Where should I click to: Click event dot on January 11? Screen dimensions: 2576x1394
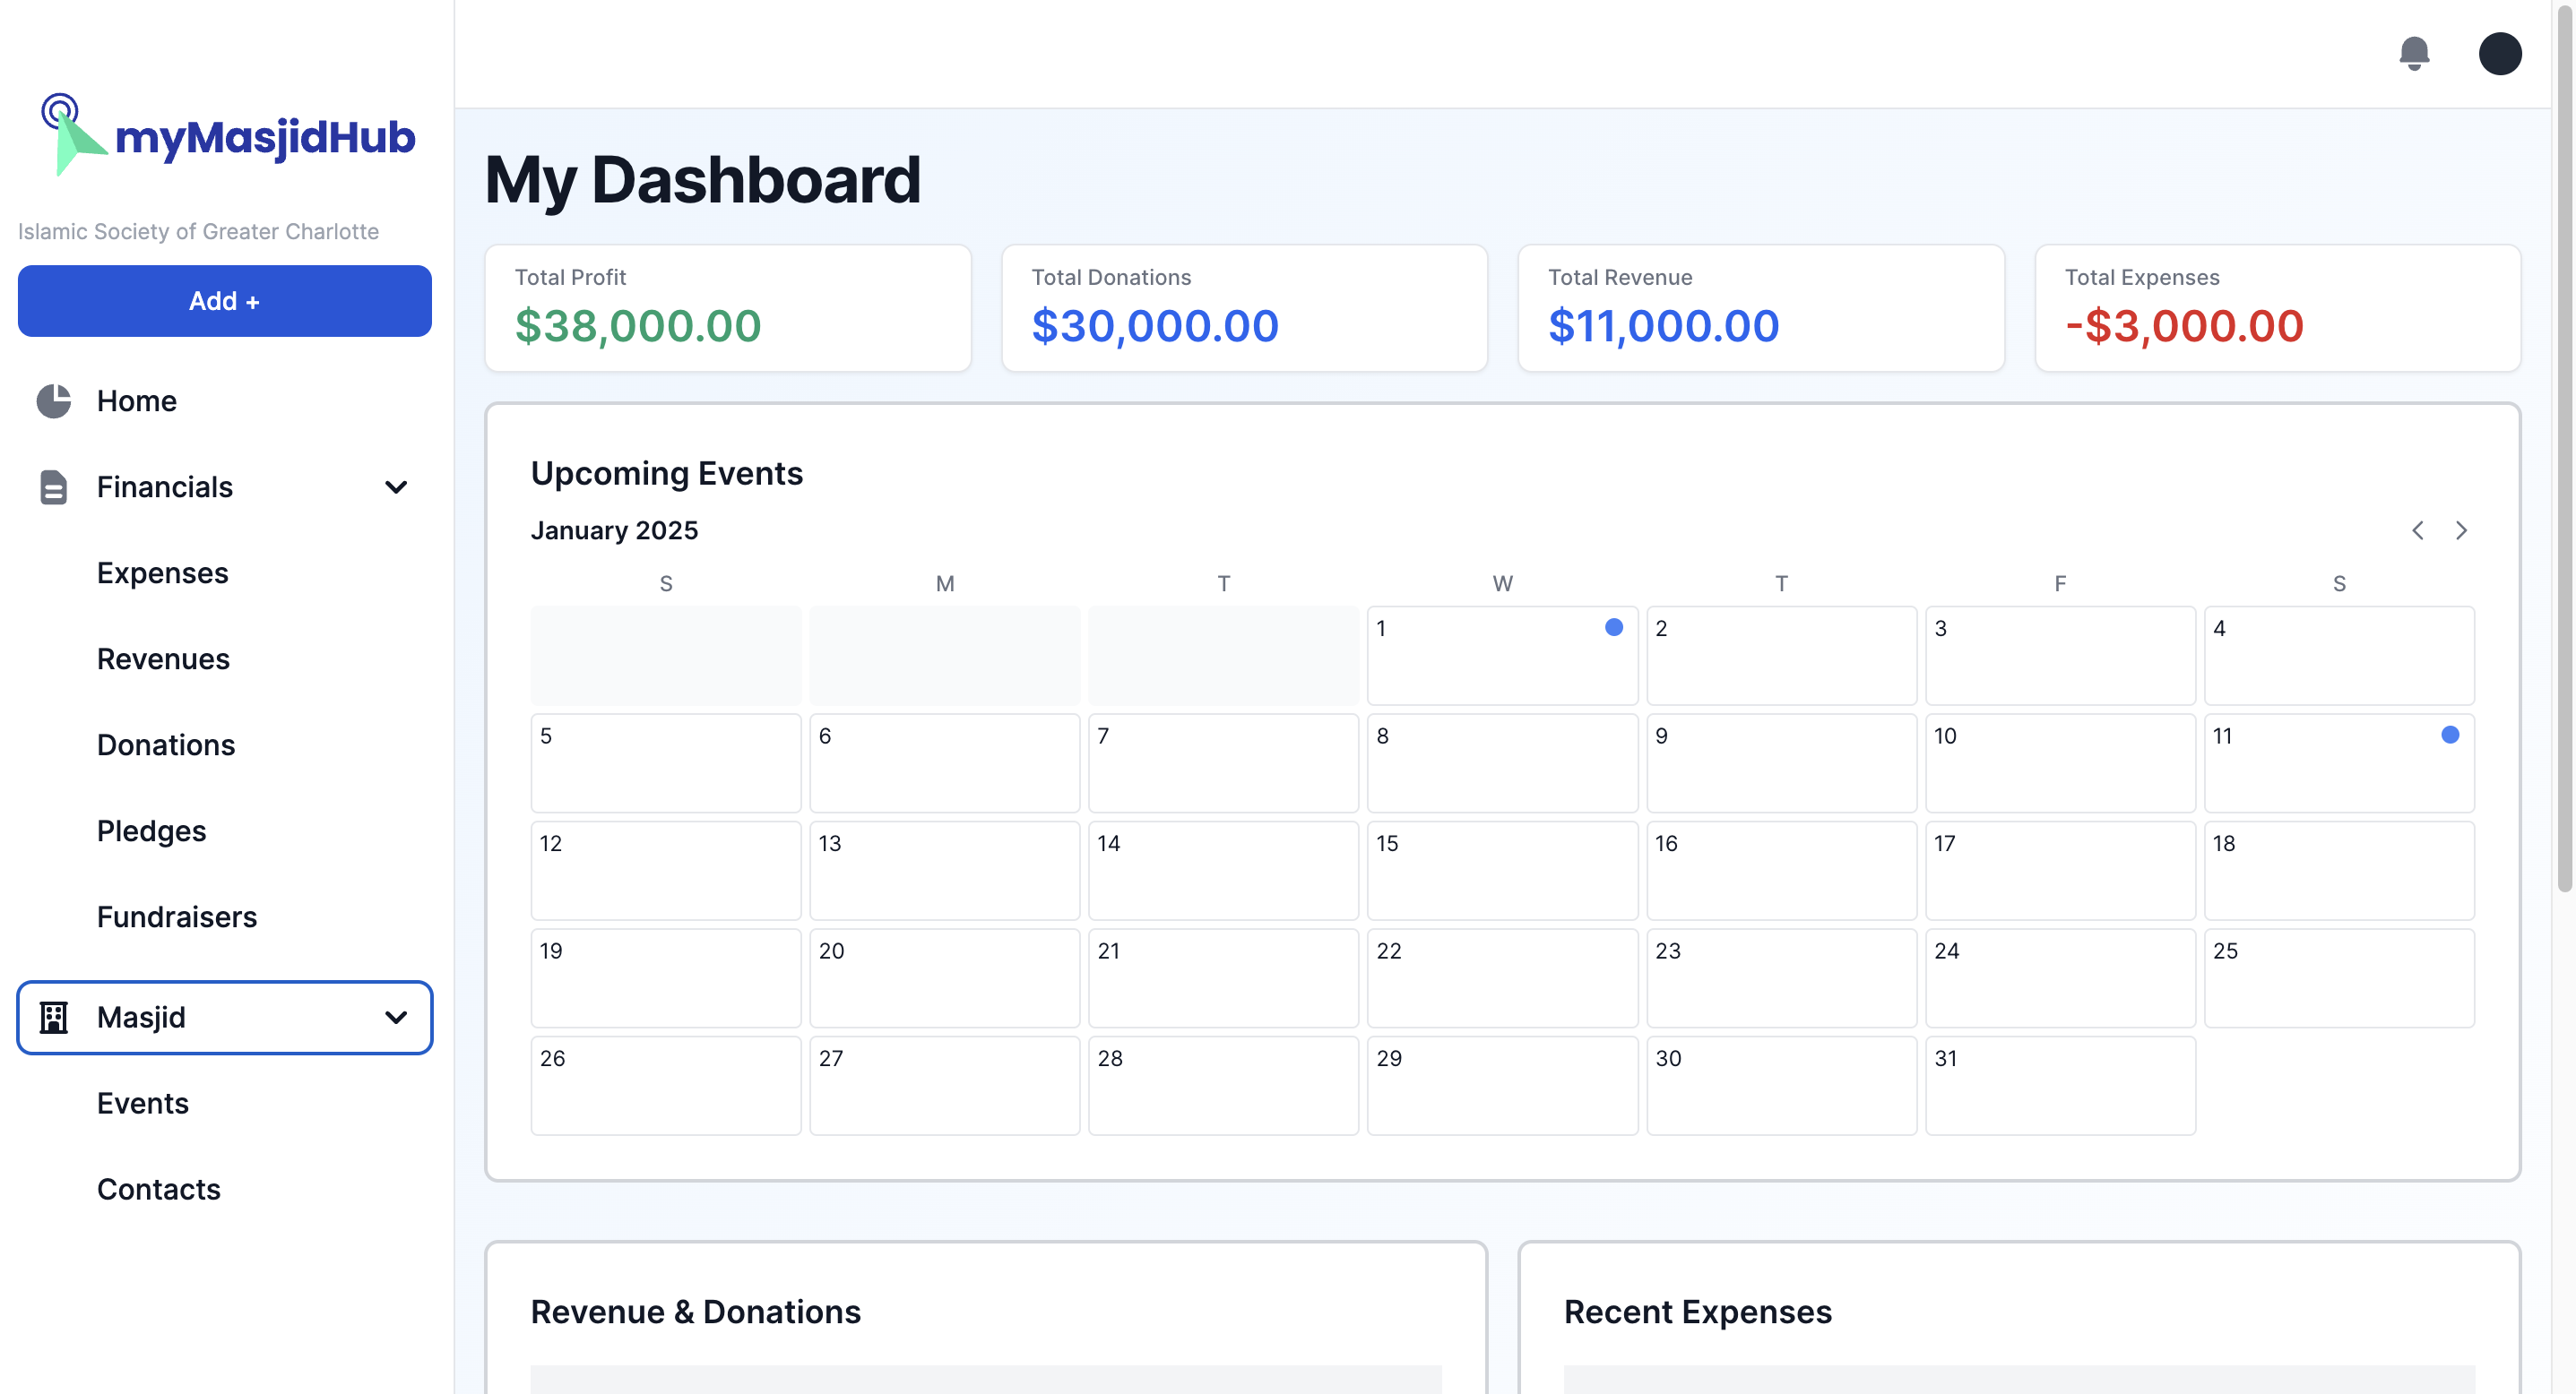(x=2449, y=736)
